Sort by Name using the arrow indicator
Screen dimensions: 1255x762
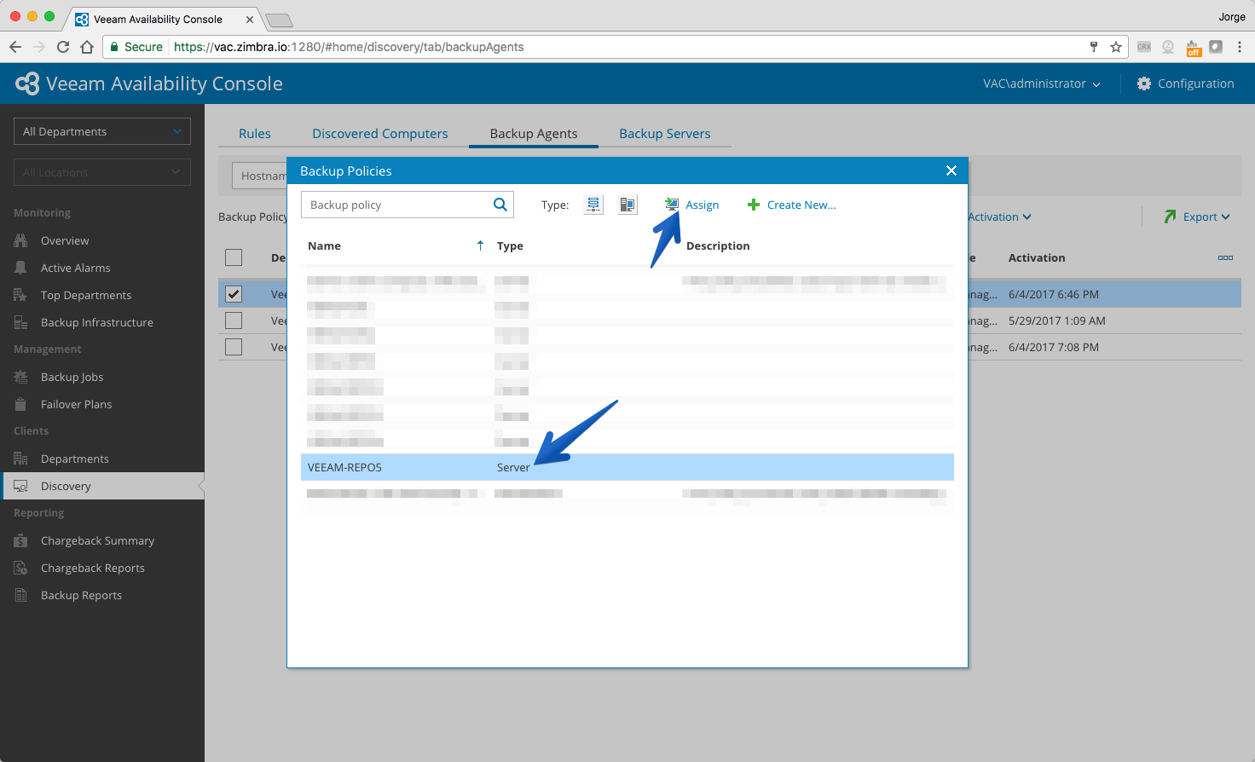(480, 245)
